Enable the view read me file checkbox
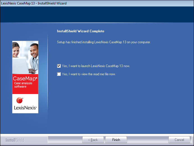 (x=59, y=74)
